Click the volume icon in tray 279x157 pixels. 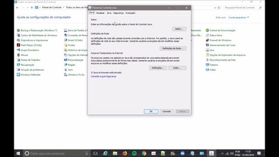tap(231, 153)
